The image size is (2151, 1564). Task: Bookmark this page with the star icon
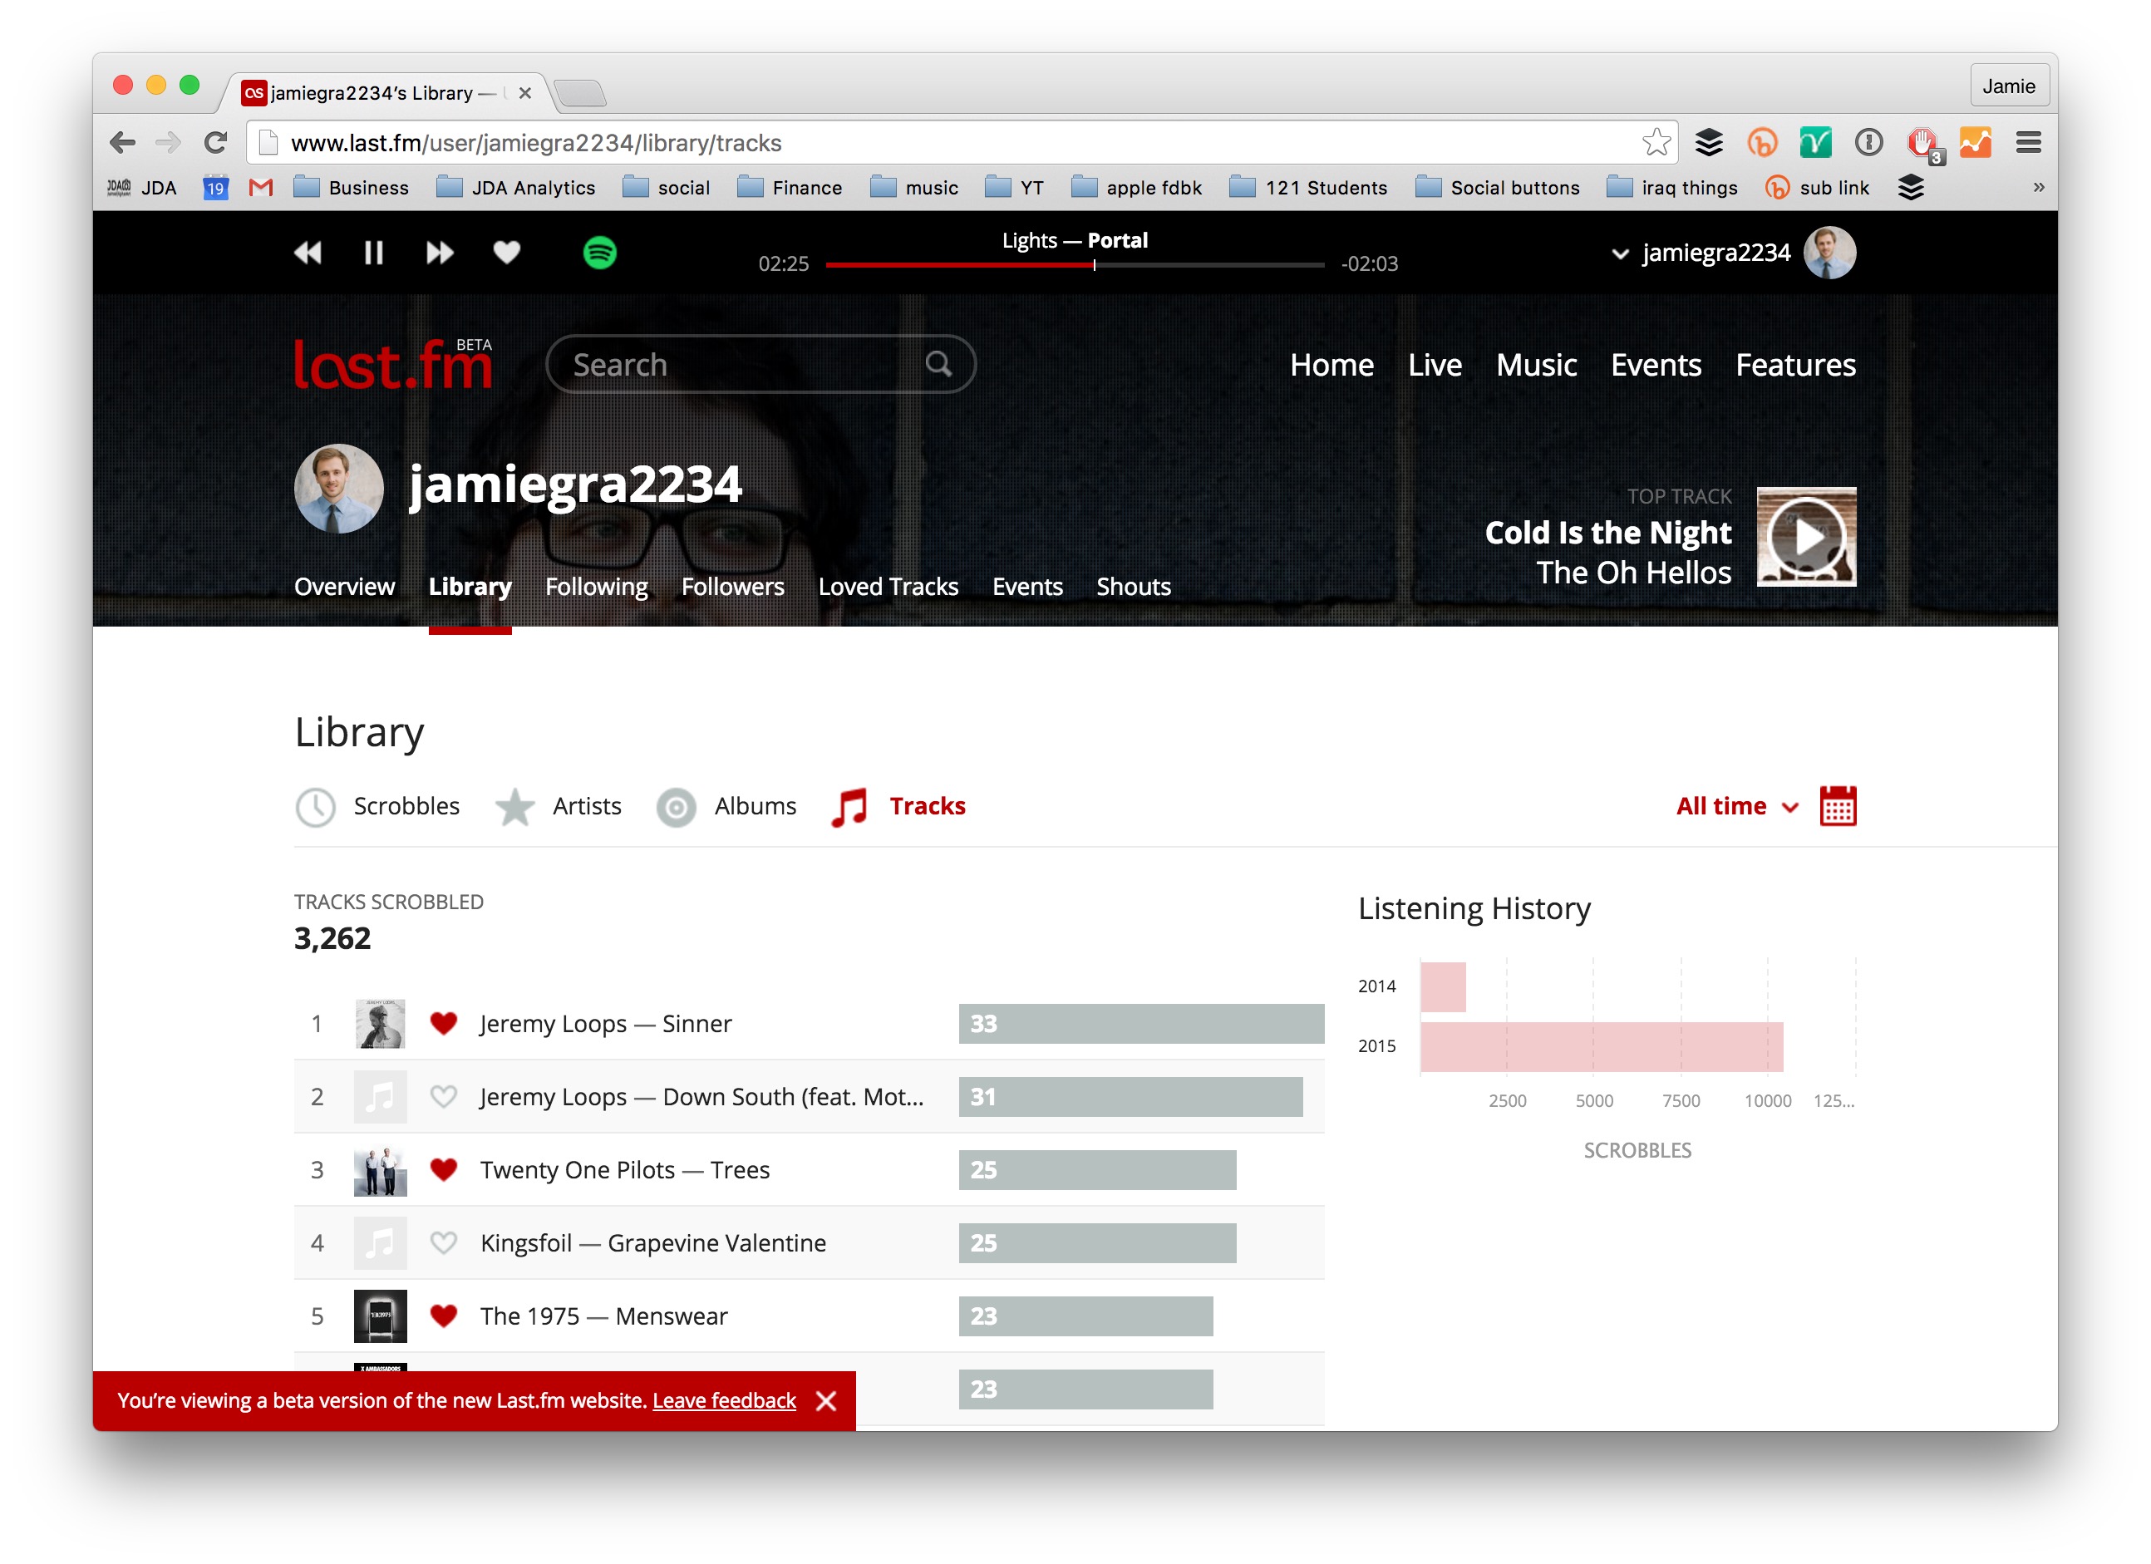(1655, 142)
